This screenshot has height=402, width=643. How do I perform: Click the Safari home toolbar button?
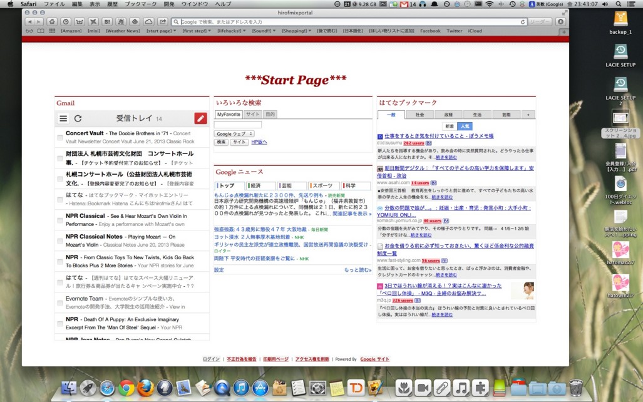(x=52, y=22)
